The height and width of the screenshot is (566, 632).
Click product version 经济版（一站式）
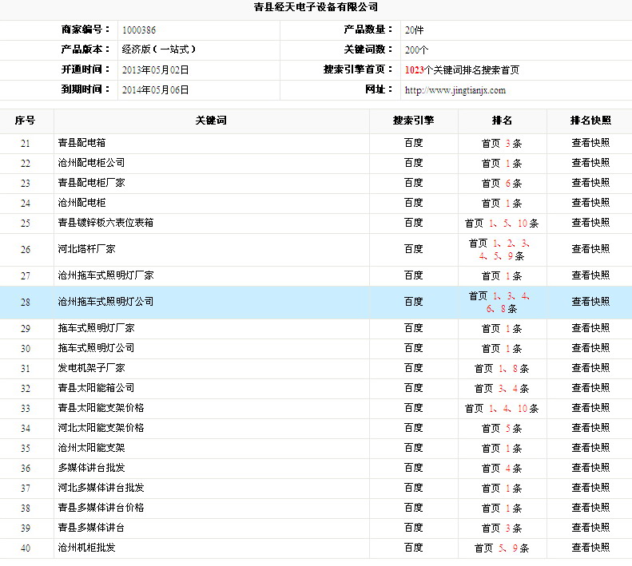(x=159, y=49)
